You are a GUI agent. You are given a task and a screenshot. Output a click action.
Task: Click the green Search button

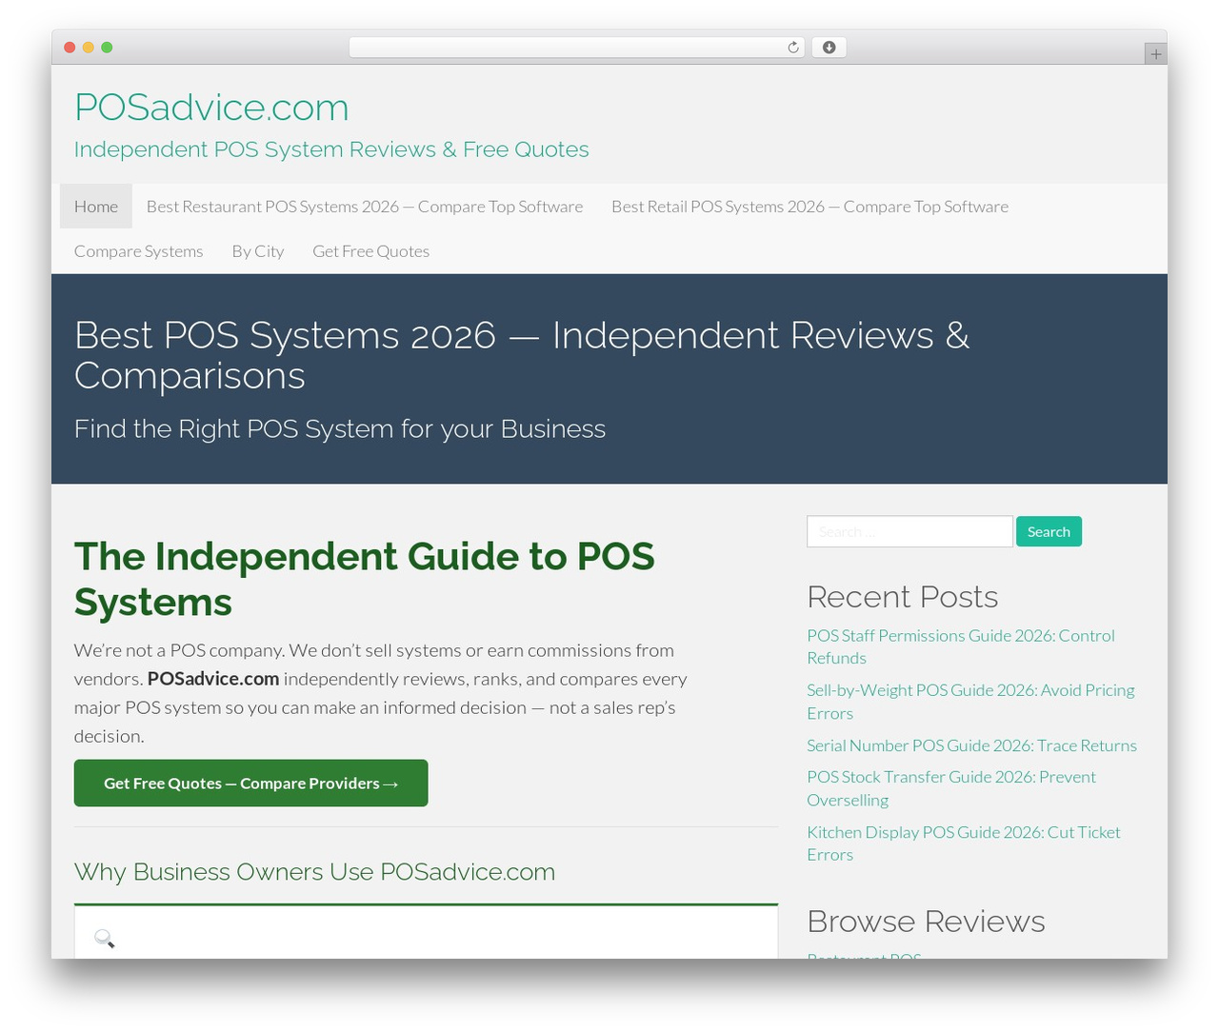1049,531
